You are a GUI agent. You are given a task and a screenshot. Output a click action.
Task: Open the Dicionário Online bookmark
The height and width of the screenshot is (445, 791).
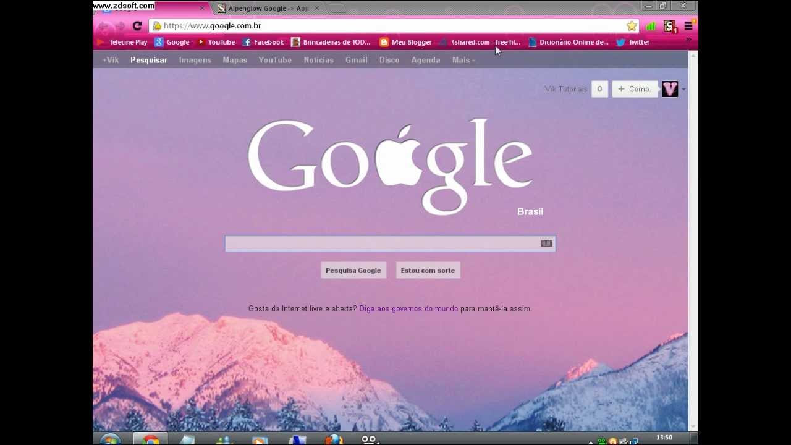tap(568, 42)
